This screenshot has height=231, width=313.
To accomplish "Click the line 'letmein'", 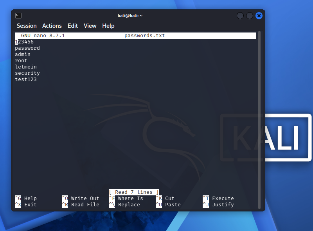I will pos(26,67).
